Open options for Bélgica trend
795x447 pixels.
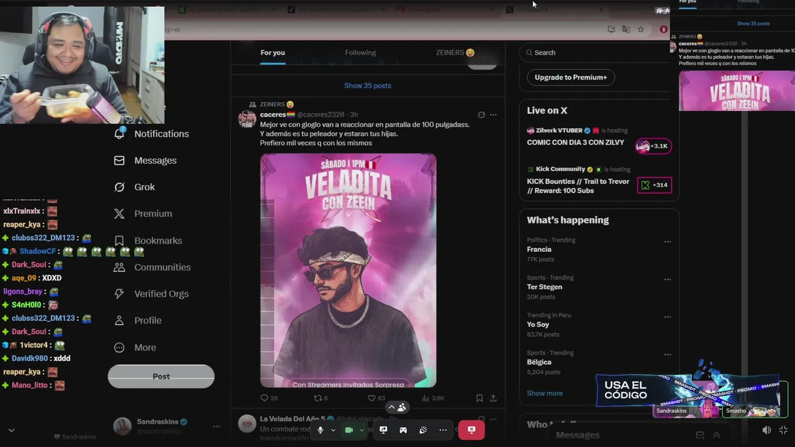pyautogui.click(x=667, y=354)
